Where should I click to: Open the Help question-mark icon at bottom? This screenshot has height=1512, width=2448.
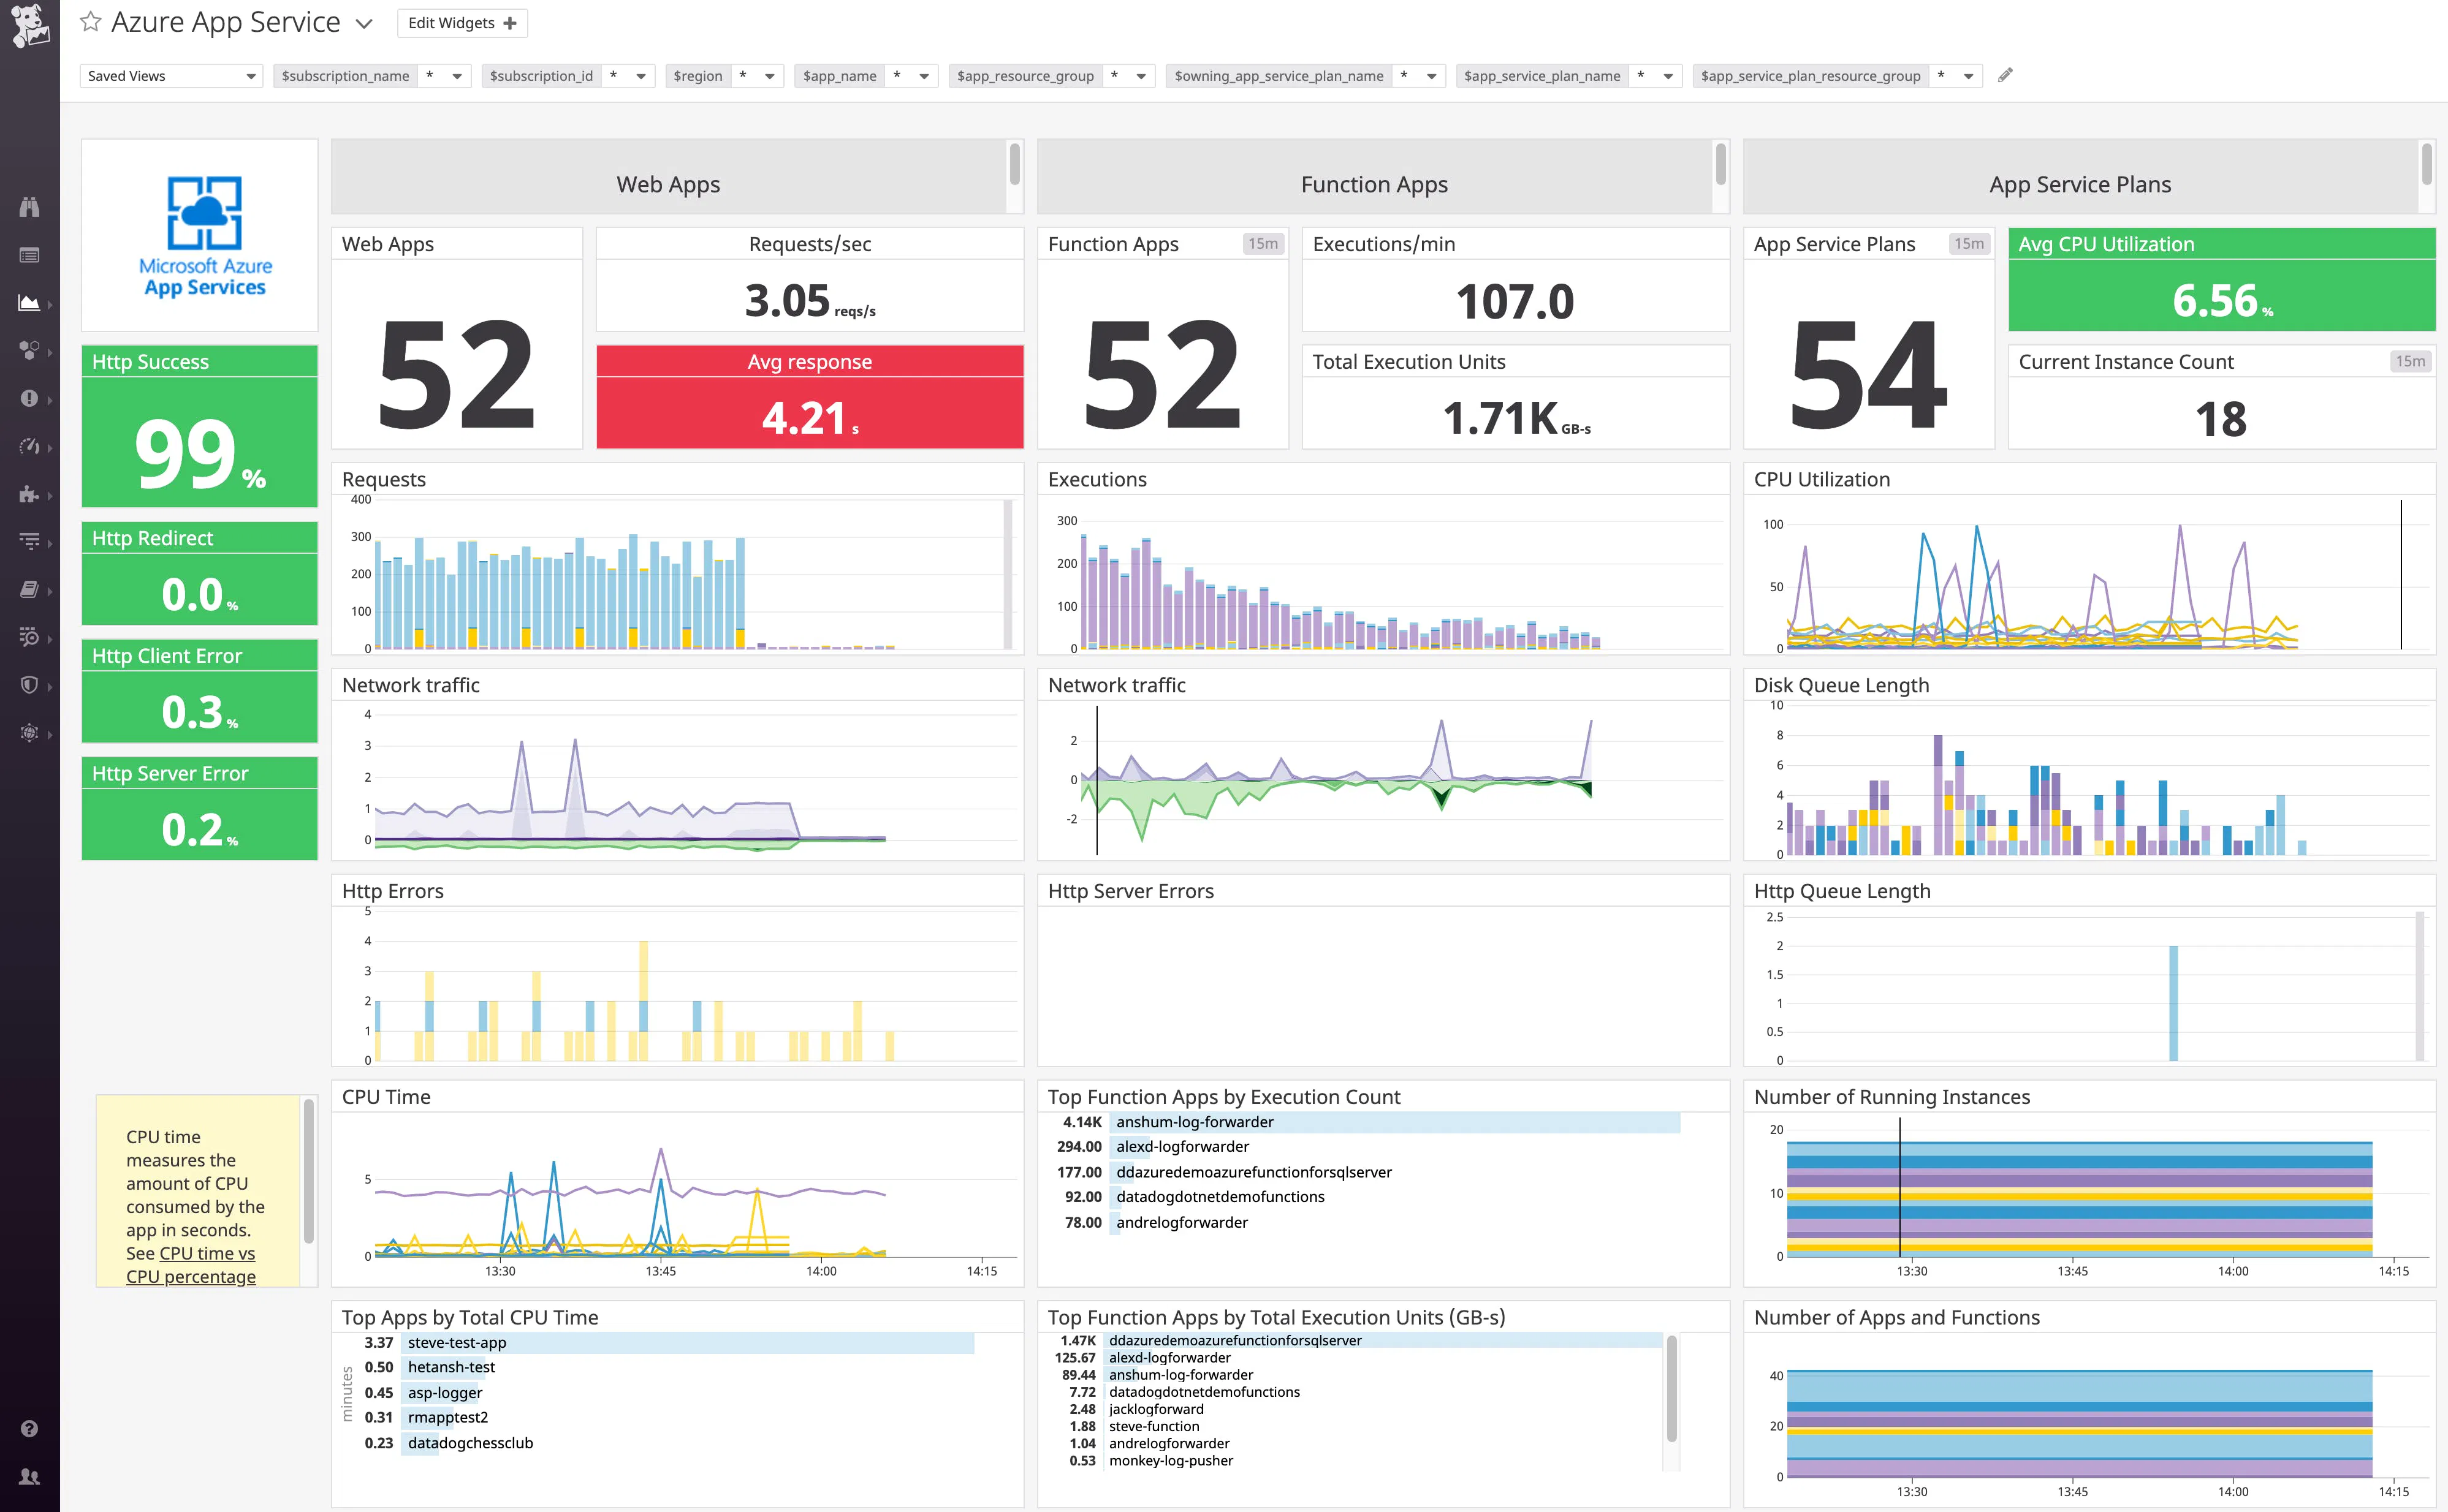click(x=30, y=1428)
